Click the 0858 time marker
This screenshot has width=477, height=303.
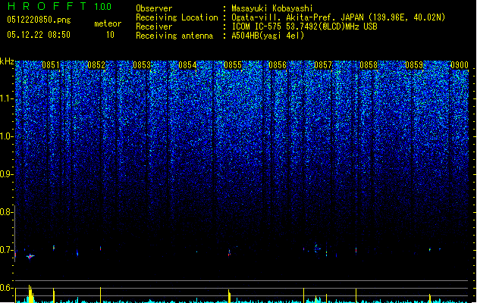pos(369,65)
